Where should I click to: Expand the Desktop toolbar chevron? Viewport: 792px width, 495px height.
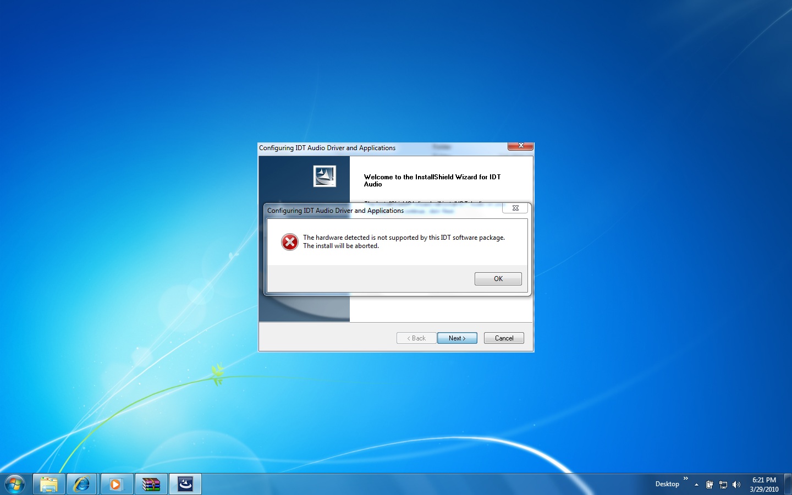tap(686, 479)
